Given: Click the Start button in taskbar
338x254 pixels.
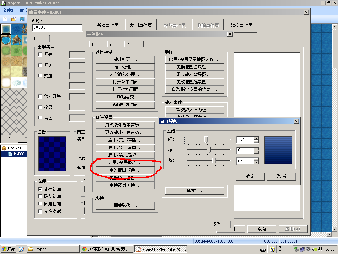Looking at the screenshot, I should pyautogui.click(x=9, y=249).
